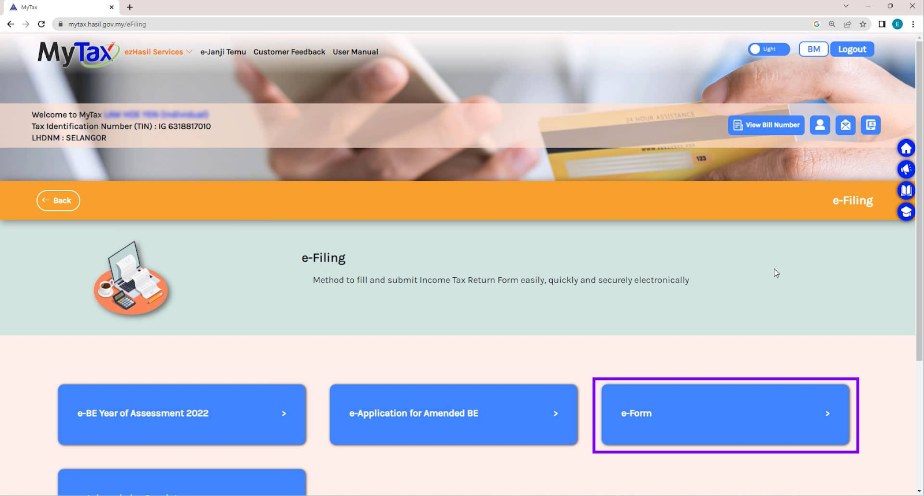Screen dimensions: 924x496
Task: Bookmark this page with the star icon
Action: point(863,24)
